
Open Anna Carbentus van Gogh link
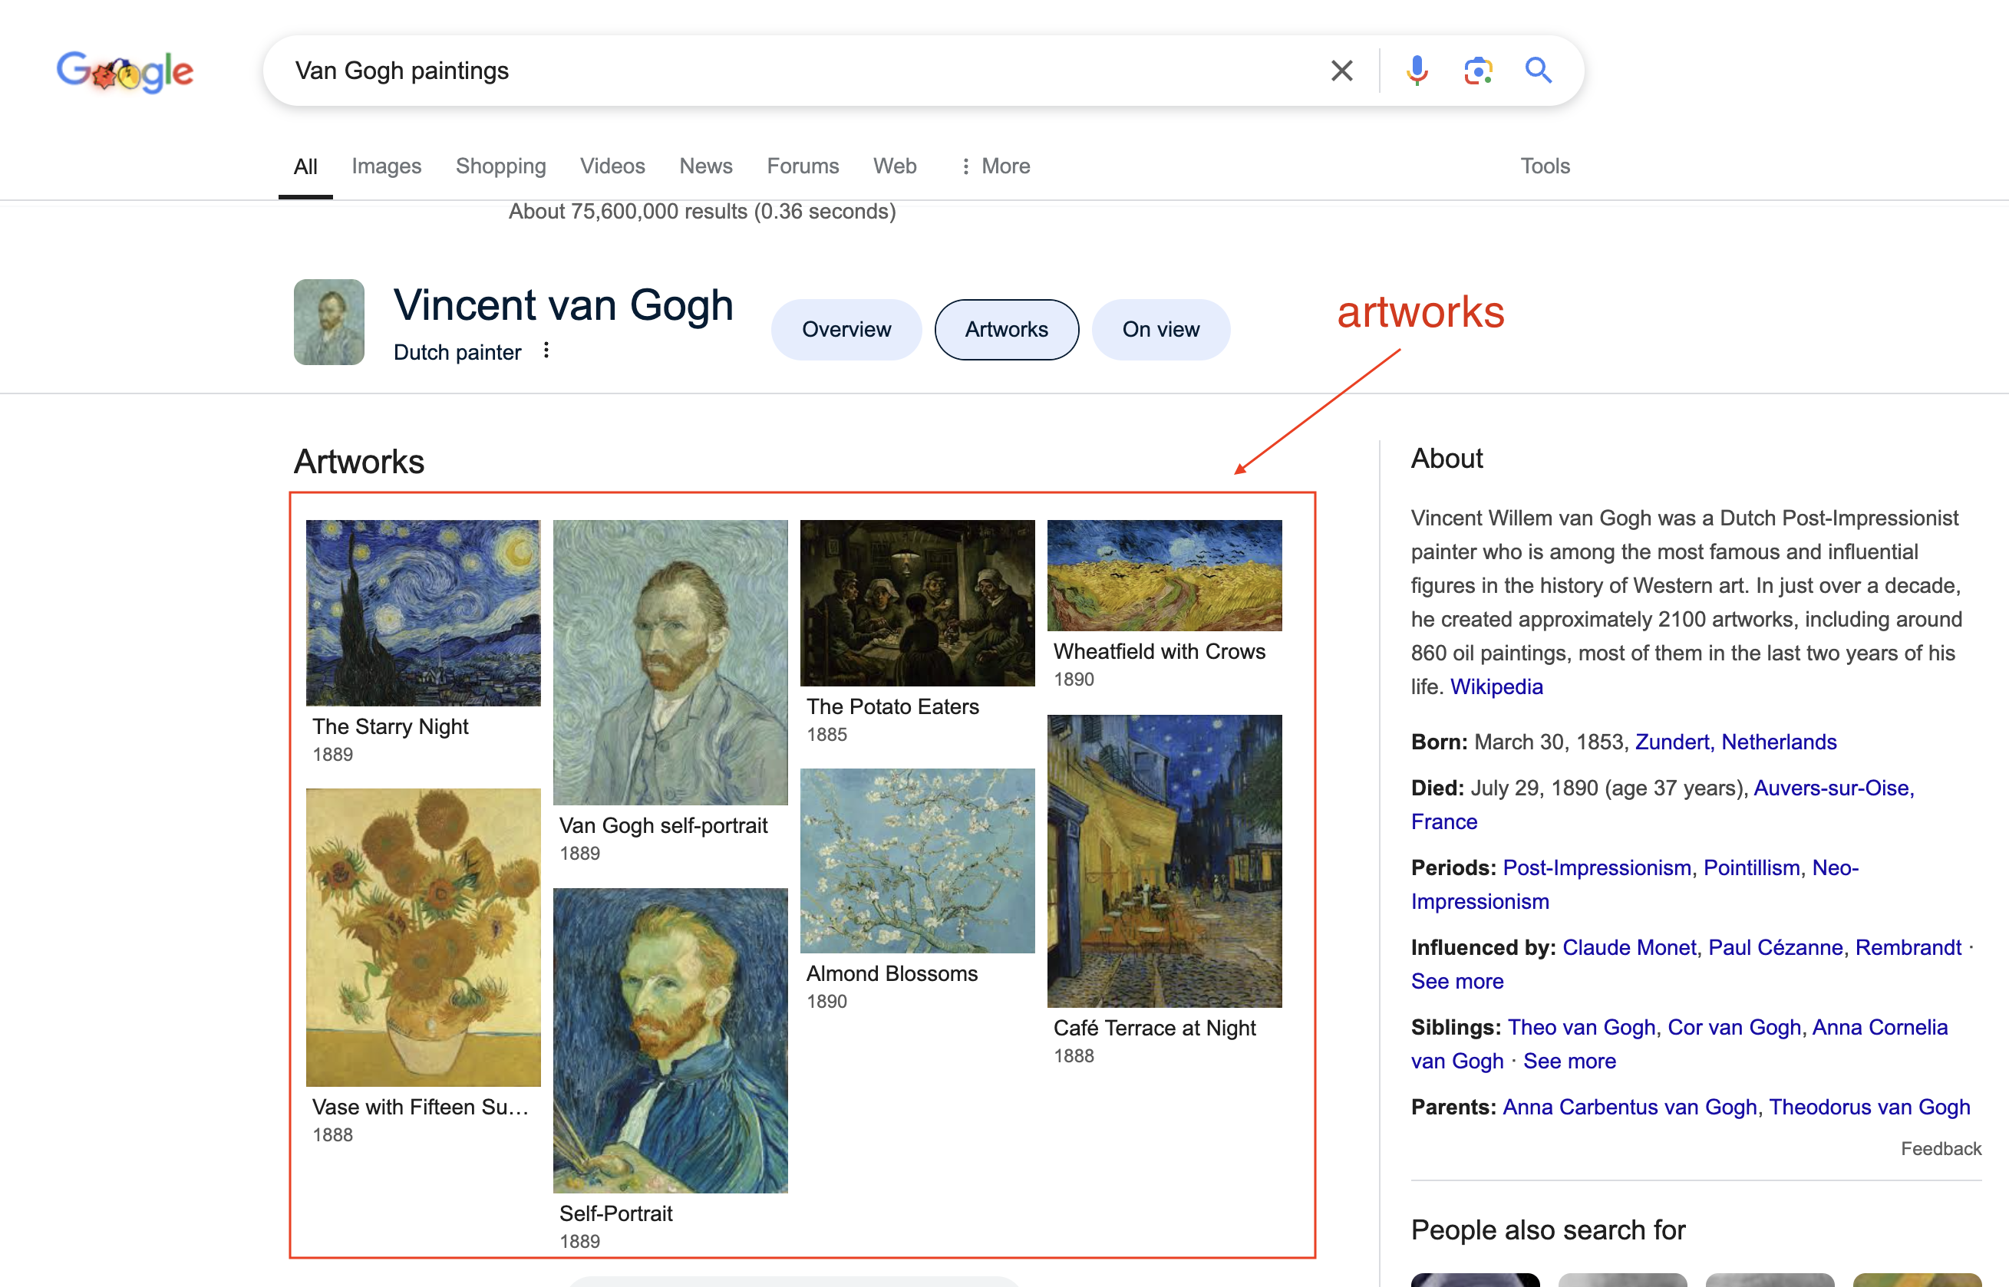tap(1629, 1107)
